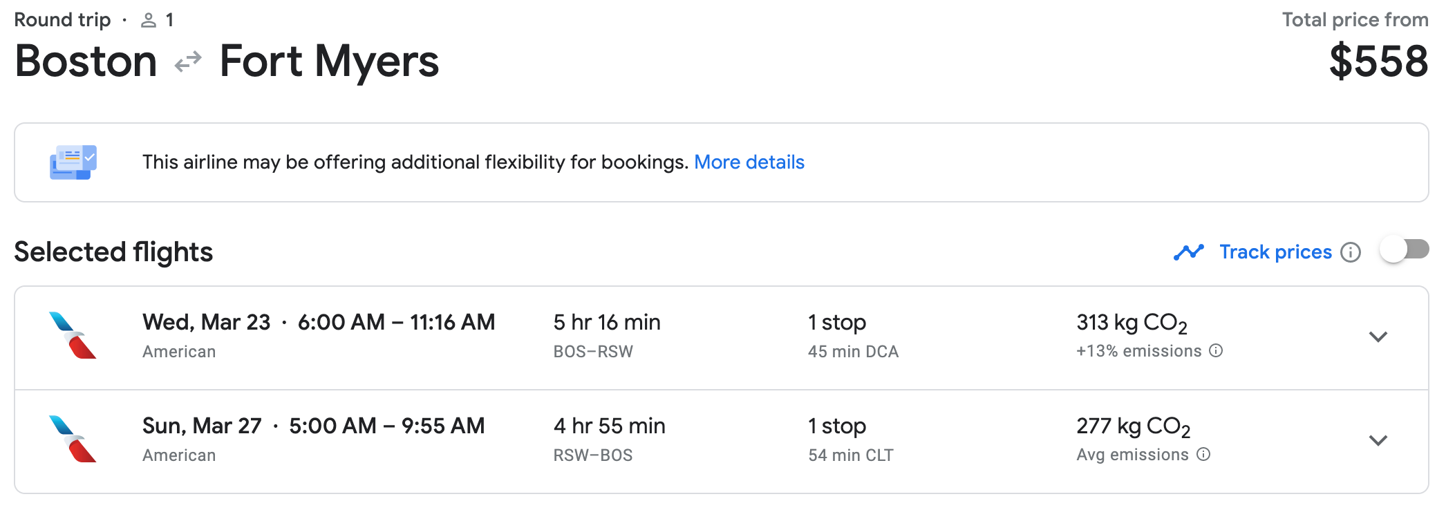1455x510 pixels.
Task: Click American logo on Mar 23 flight
Action: pyautogui.click(x=73, y=335)
